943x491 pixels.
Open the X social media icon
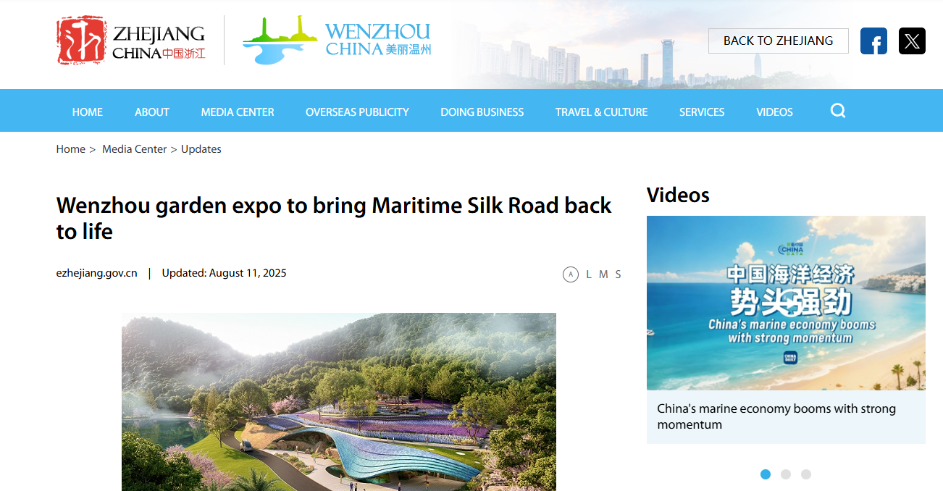912,41
